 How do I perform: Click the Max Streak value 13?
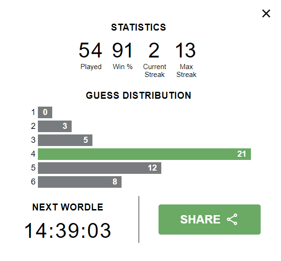(186, 50)
